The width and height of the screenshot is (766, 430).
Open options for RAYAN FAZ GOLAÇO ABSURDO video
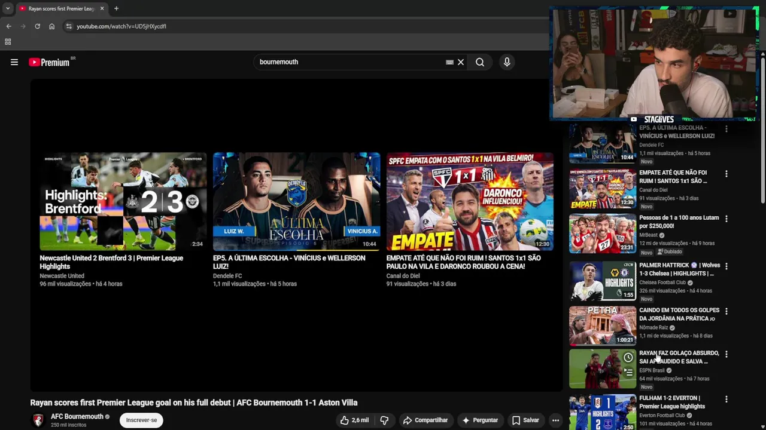click(727, 354)
